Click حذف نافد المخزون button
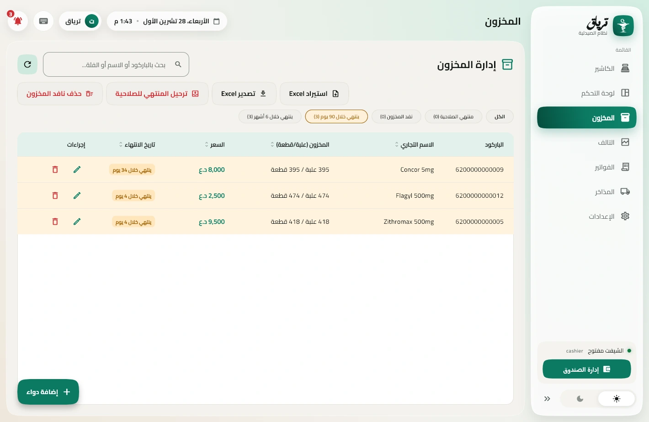 point(60,94)
